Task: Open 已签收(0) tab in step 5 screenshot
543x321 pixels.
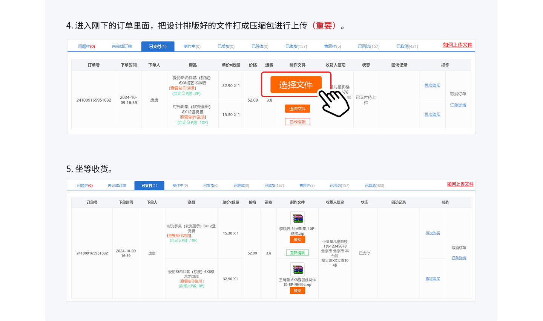Action: pyautogui.click(x=241, y=186)
